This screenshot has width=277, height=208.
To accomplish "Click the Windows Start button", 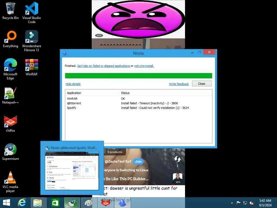I will (6, 203).
